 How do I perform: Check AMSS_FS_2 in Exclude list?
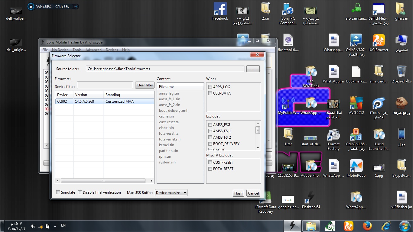point(210,137)
